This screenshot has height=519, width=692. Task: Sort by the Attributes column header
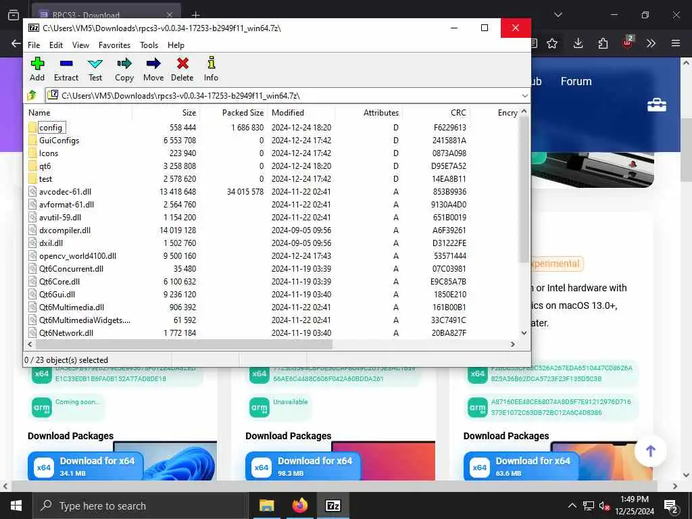(368, 113)
